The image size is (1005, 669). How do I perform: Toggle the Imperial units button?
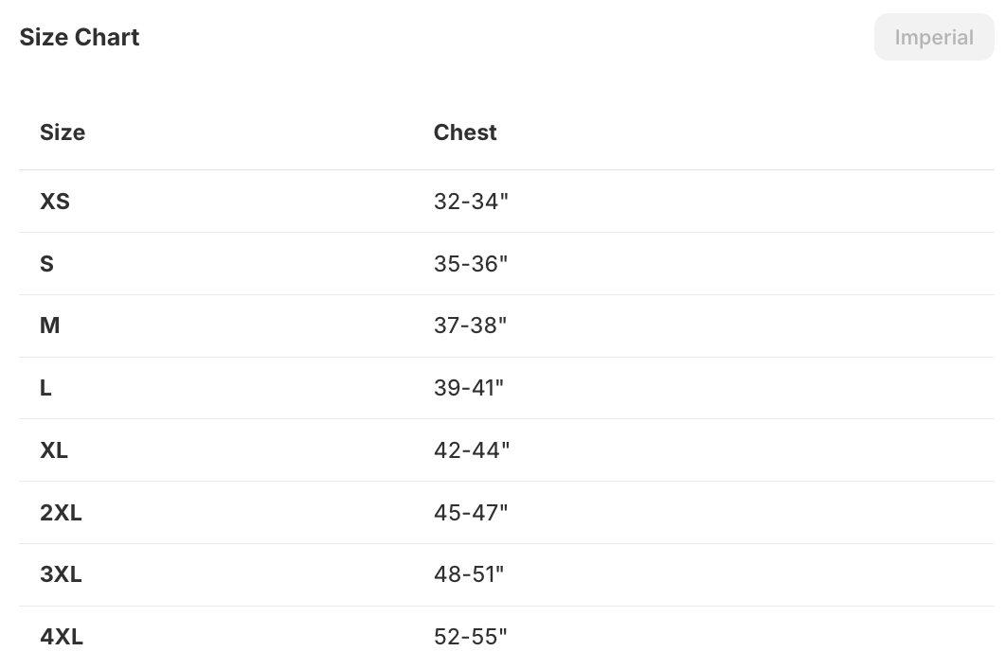coord(933,38)
